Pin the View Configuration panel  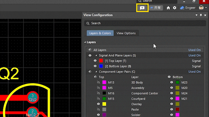[x=201, y=15]
